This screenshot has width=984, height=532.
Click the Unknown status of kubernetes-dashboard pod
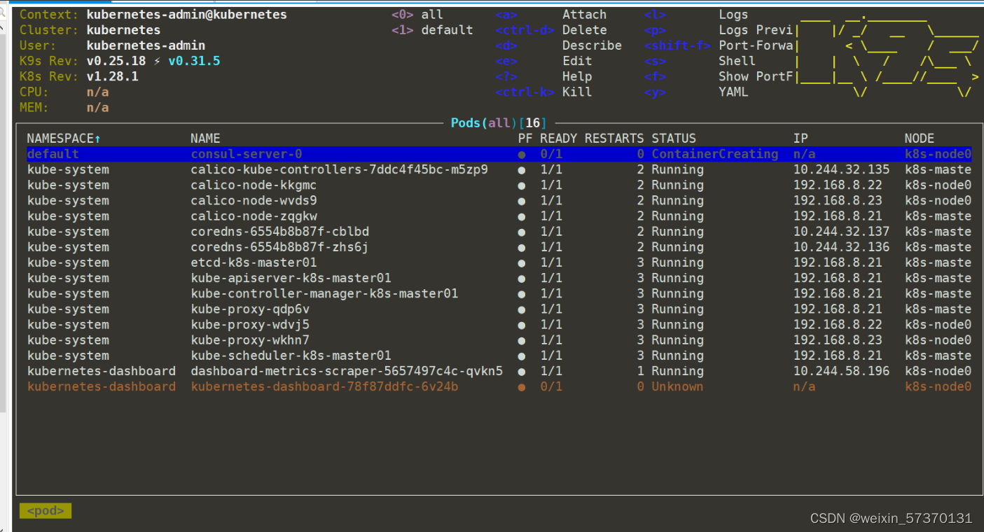pyautogui.click(x=677, y=386)
